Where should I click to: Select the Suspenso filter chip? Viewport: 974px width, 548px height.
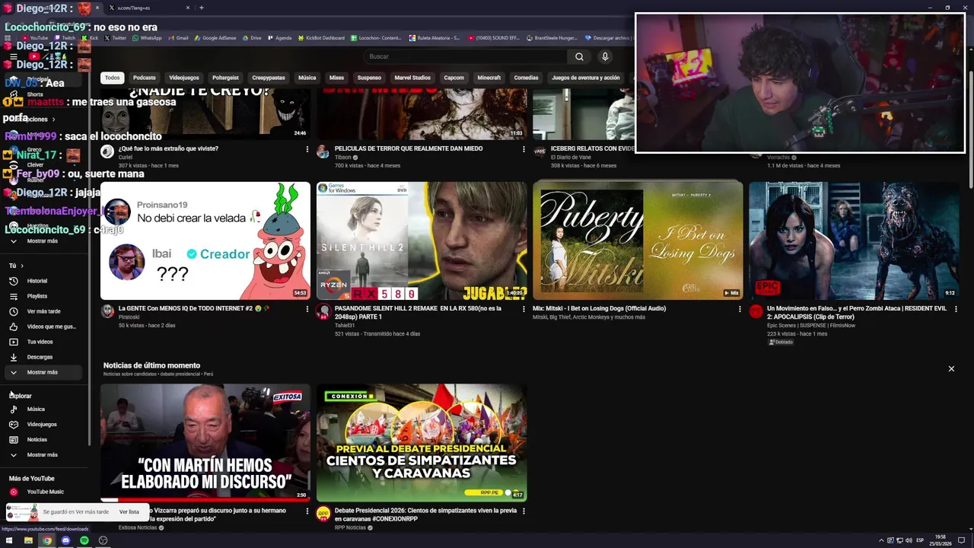(369, 78)
